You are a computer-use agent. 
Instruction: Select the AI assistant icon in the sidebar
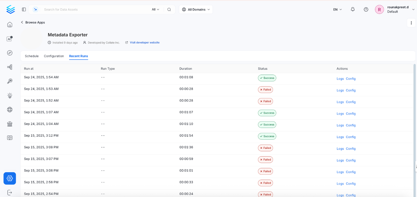pos(10,39)
